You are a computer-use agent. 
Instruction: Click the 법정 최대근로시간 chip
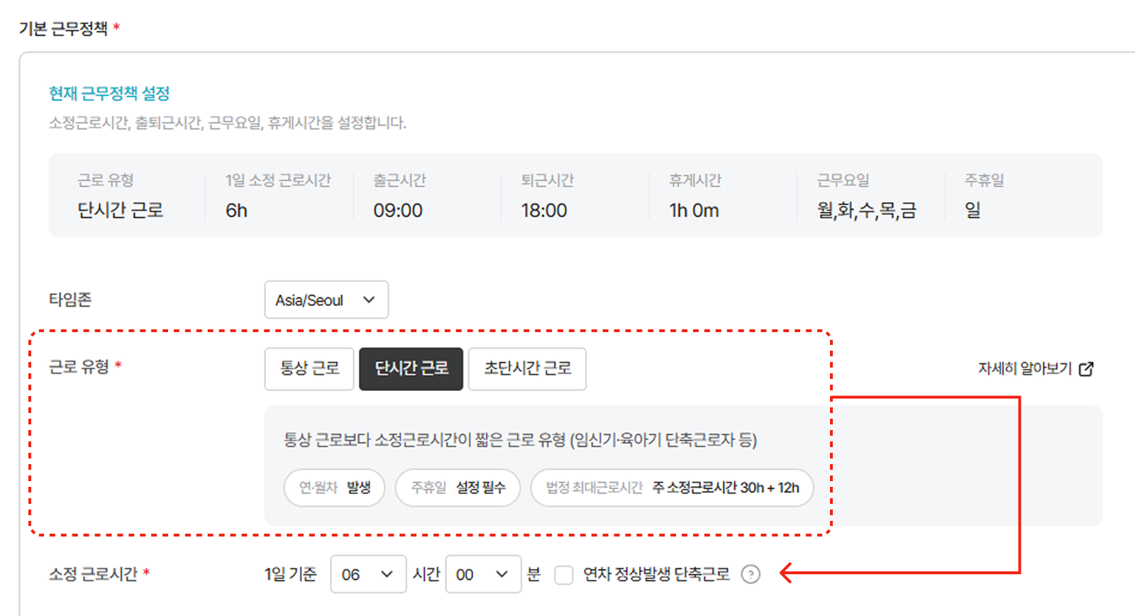click(x=672, y=488)
